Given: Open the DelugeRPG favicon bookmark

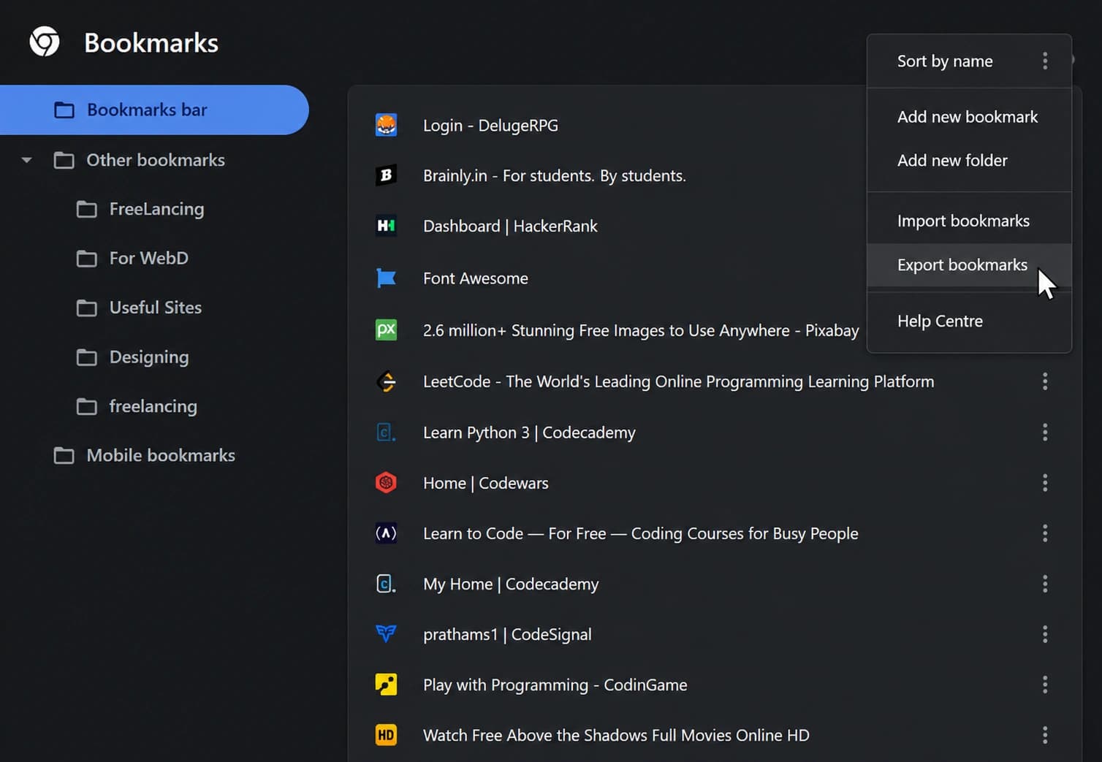Looking at the screenshot, I should (x=386, y=125).
